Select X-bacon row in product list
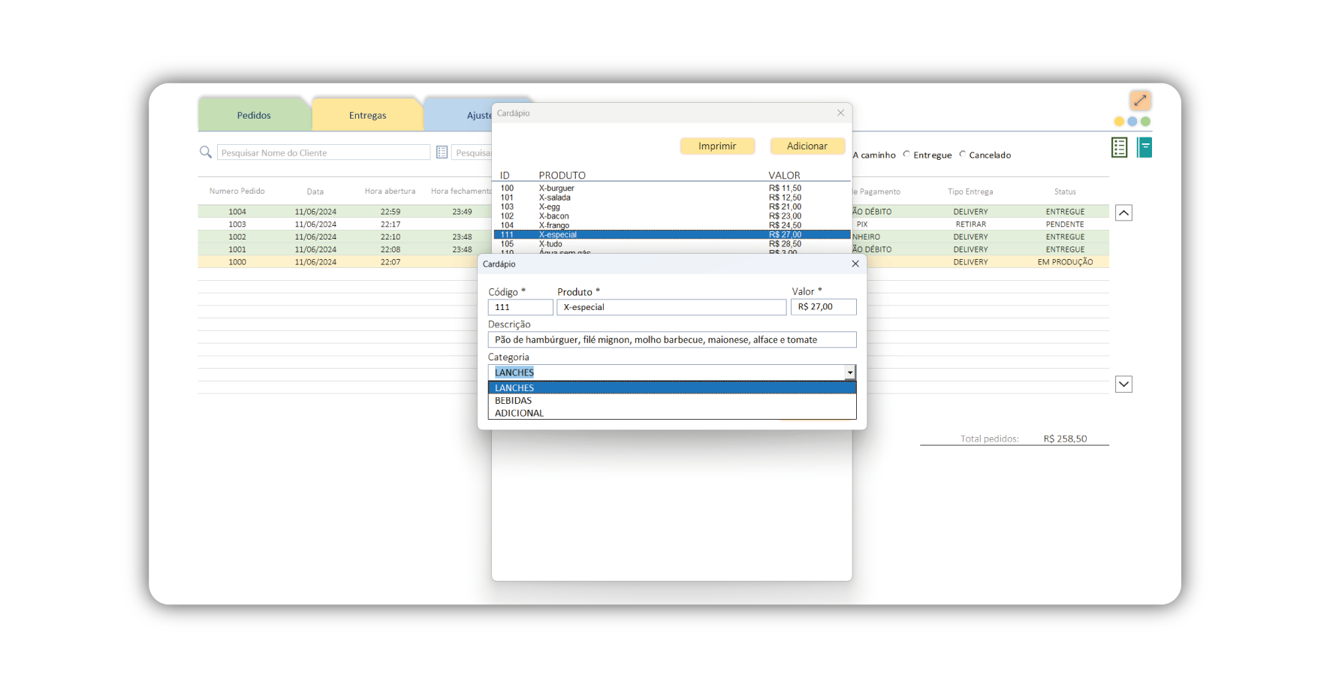 coord(672,216)
